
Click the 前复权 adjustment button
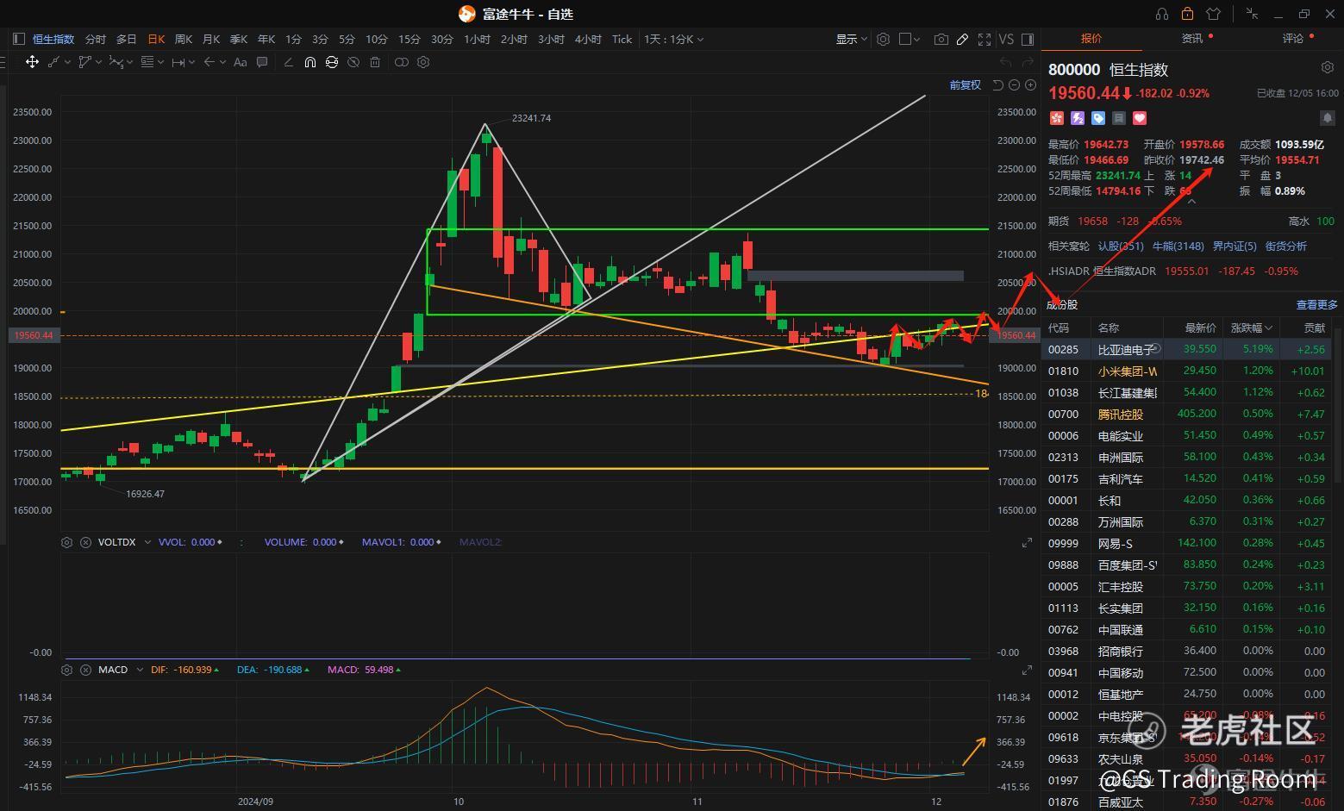[966, 84]
